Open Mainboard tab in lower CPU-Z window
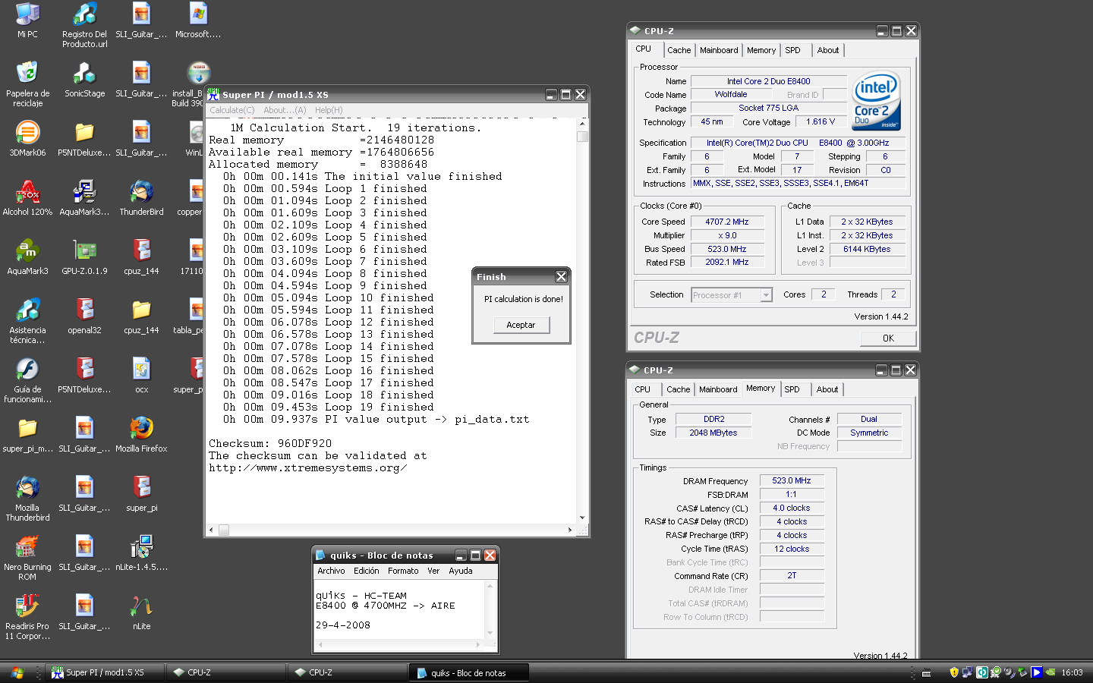This screenshot has width=1093, height=683. [718, 389]
